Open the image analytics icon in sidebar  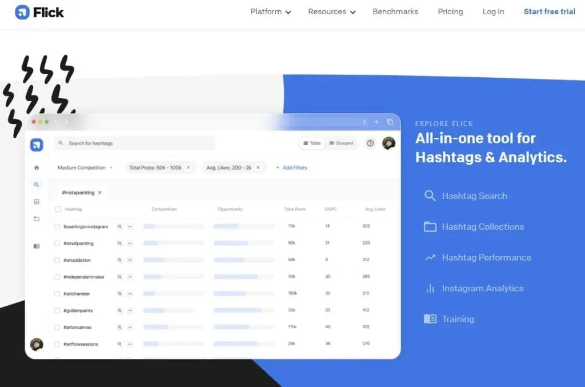pos(37,202)
